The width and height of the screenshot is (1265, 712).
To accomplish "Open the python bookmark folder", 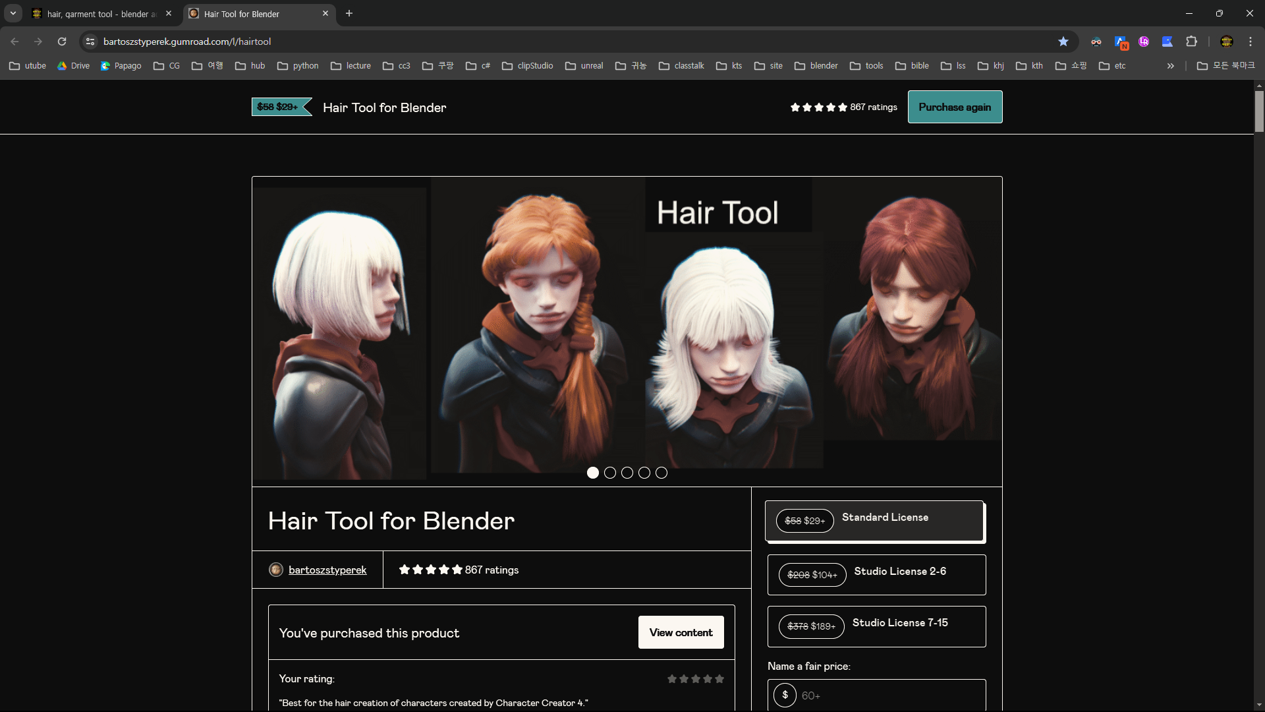I will coord(298,66).
